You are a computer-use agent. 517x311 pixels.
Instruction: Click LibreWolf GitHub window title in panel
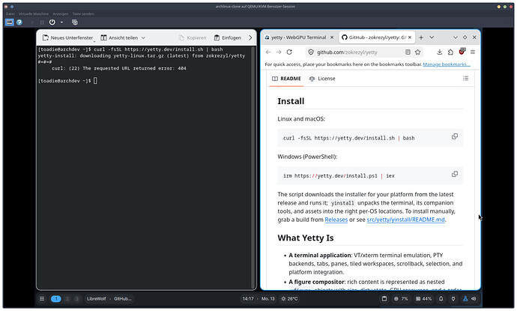tap(109, 299)
